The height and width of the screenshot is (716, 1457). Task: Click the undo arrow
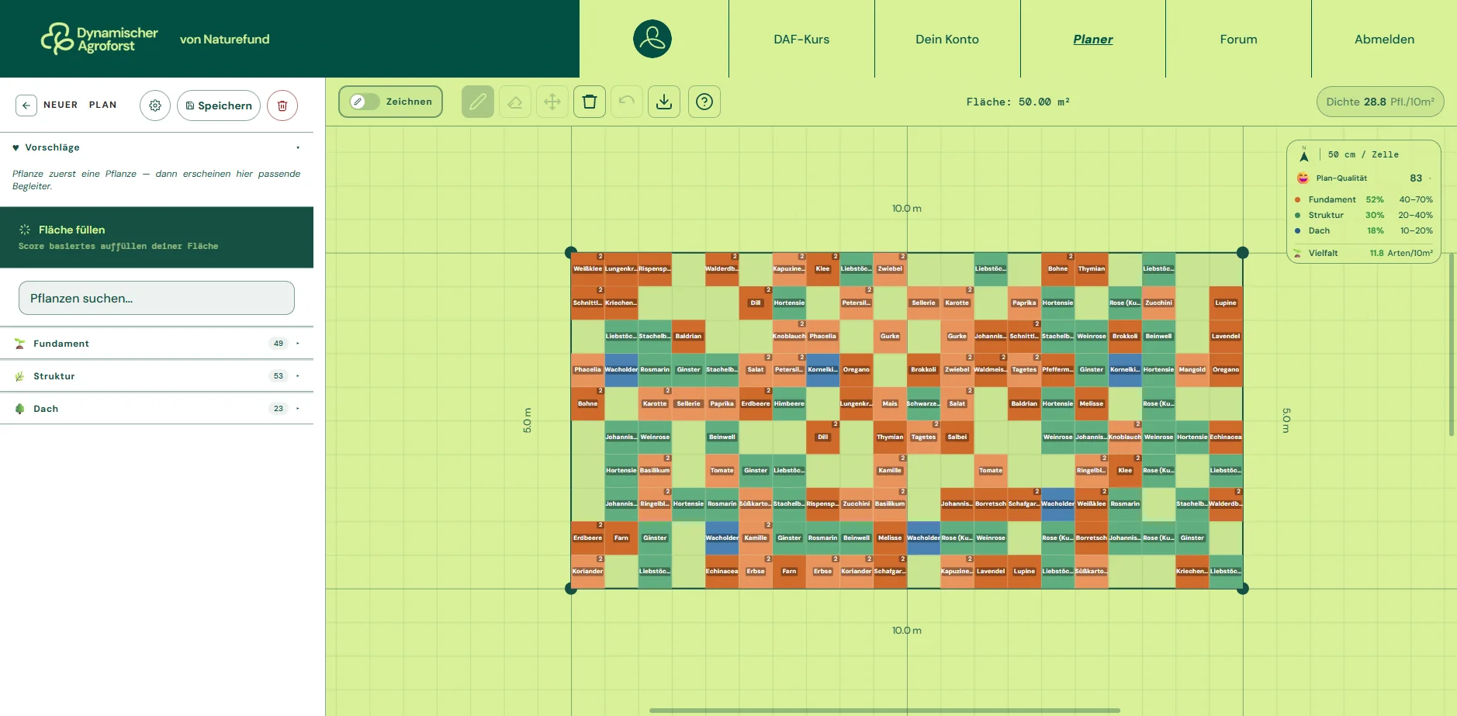tap(627, 102)
